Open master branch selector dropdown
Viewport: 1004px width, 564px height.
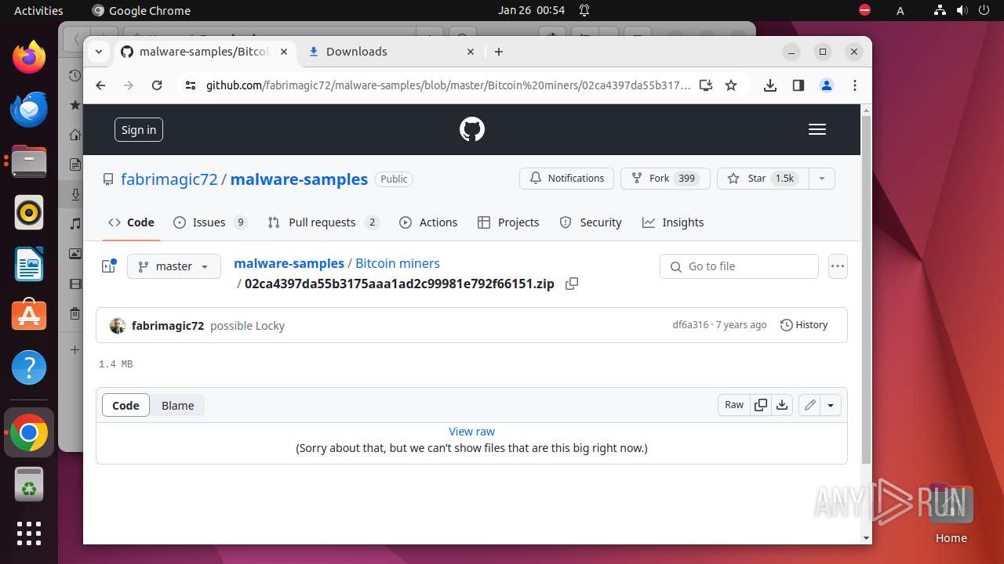pos(174,266)
